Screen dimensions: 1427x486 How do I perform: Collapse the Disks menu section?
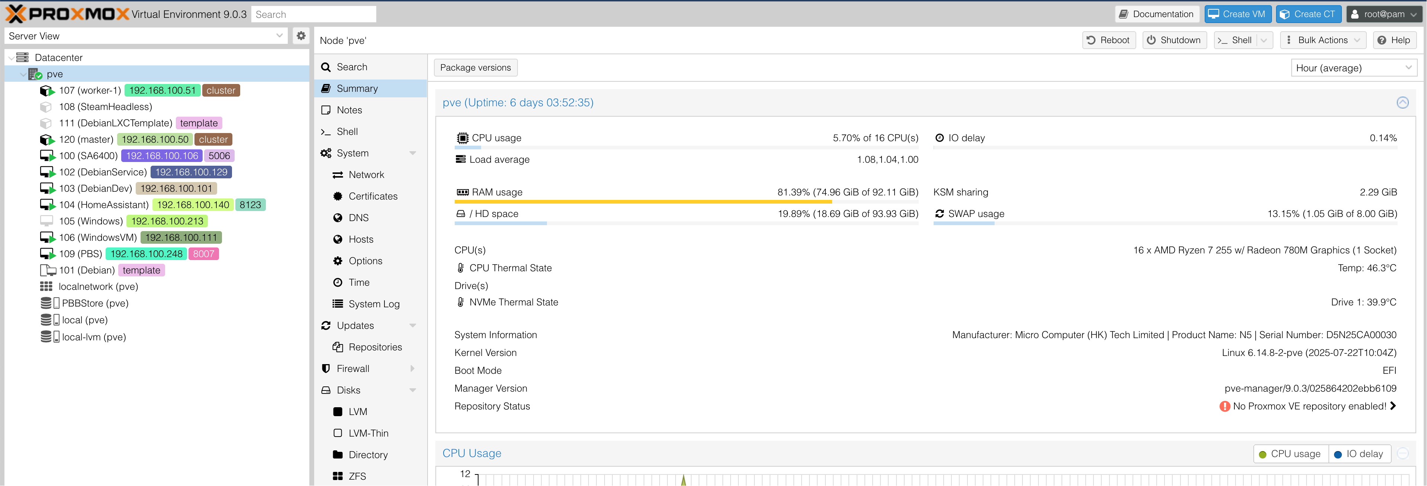(x=412, y=390)
